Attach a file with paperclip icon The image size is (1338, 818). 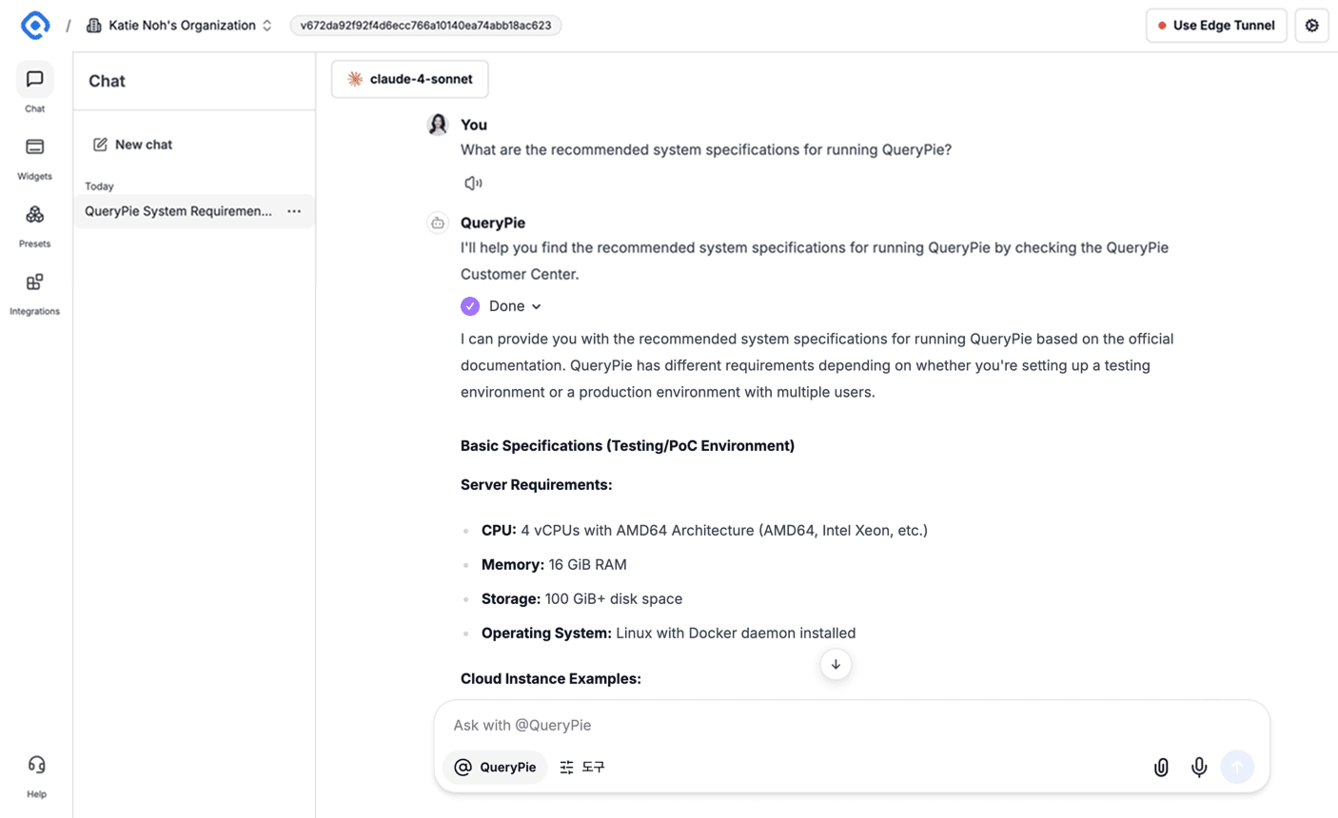[1161, 767]
